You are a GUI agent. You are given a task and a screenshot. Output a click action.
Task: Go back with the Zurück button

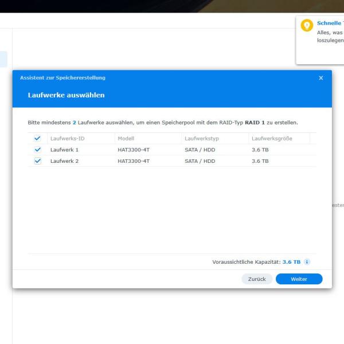pos(256,279)
